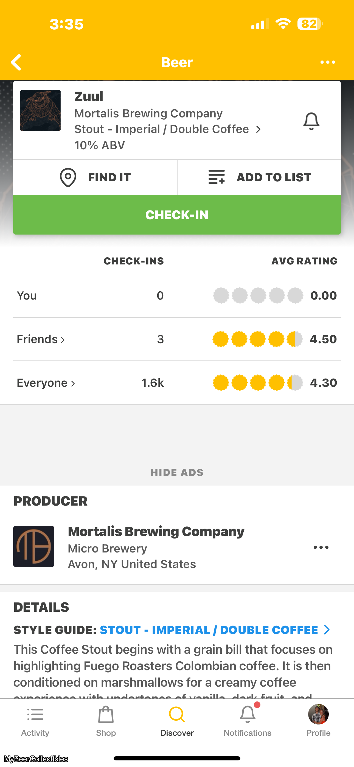Viewport: 354px width, 767px height.
Task: Open the three-dot menu in the Beer header
Action: (327, 62)
